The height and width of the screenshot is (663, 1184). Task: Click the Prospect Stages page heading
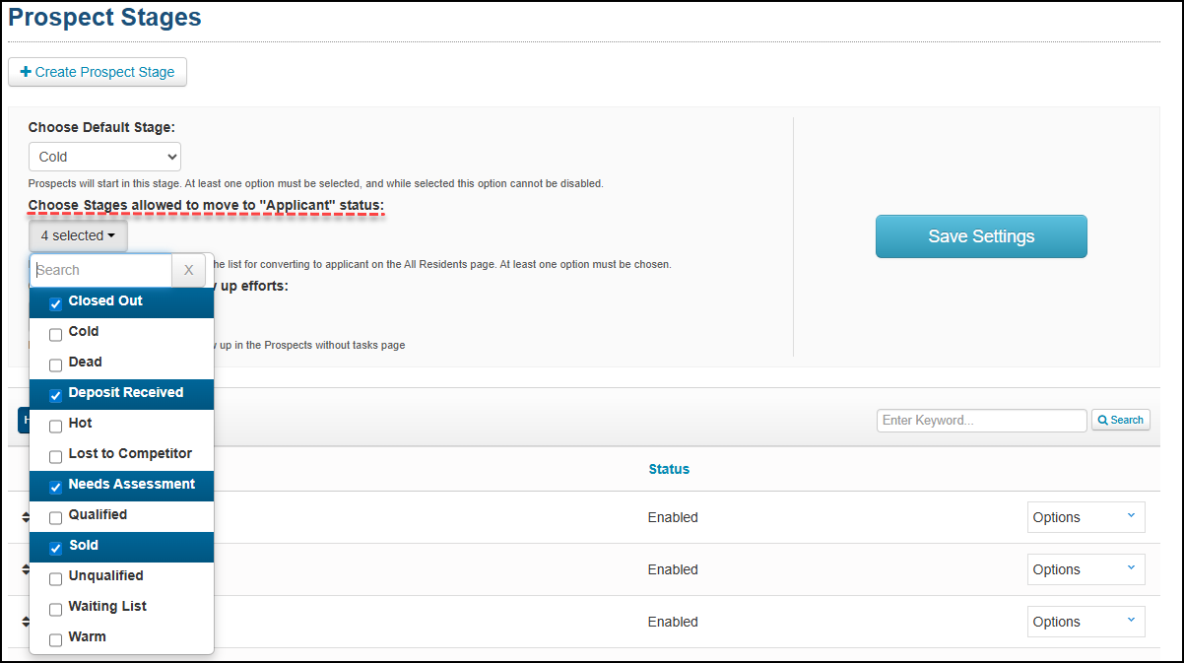click(x=104, y=17)
